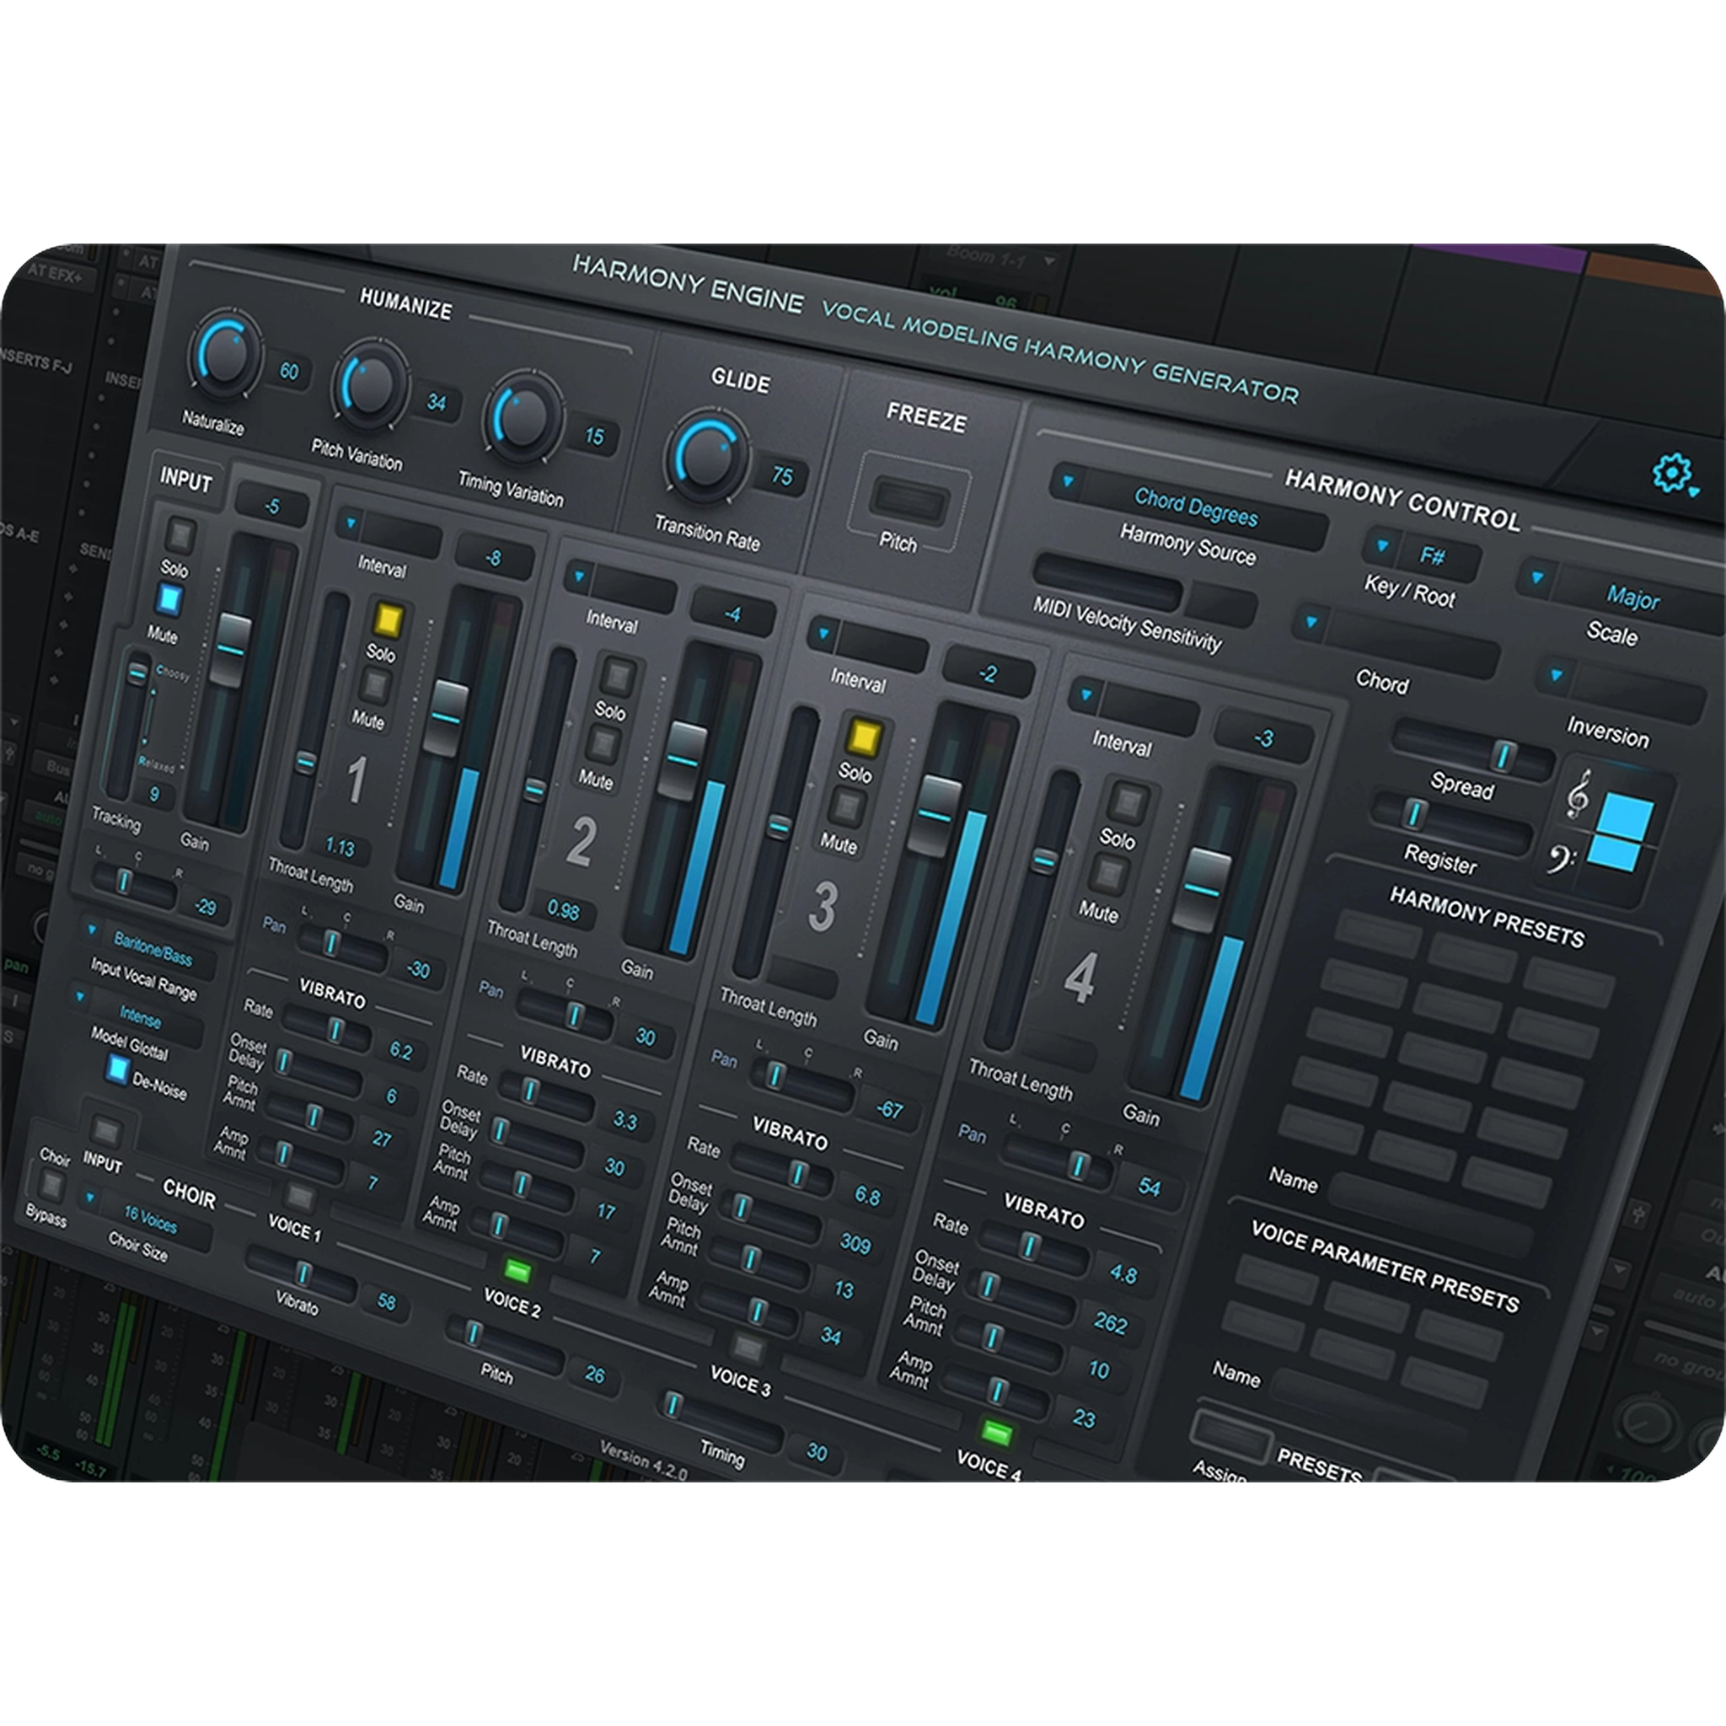Screen dimensions: 1726x1726
Task: Click the treble clef register icon
Action: [x=1579, y=793]
